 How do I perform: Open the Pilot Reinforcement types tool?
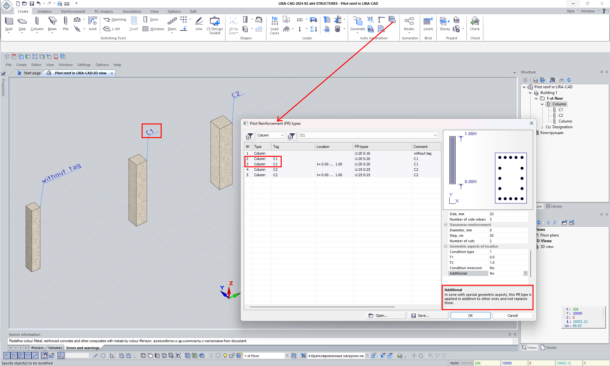(x=392, y=20)
